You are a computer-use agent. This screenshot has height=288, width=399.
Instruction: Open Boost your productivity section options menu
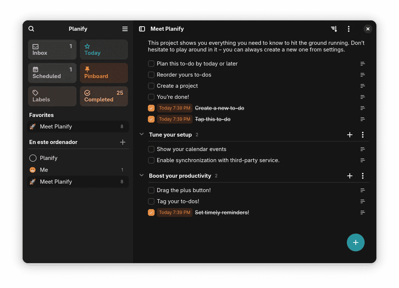363,176
